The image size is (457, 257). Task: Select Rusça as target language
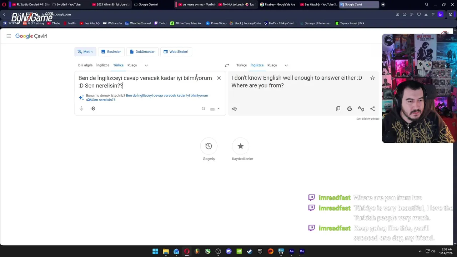coord(272,65)
